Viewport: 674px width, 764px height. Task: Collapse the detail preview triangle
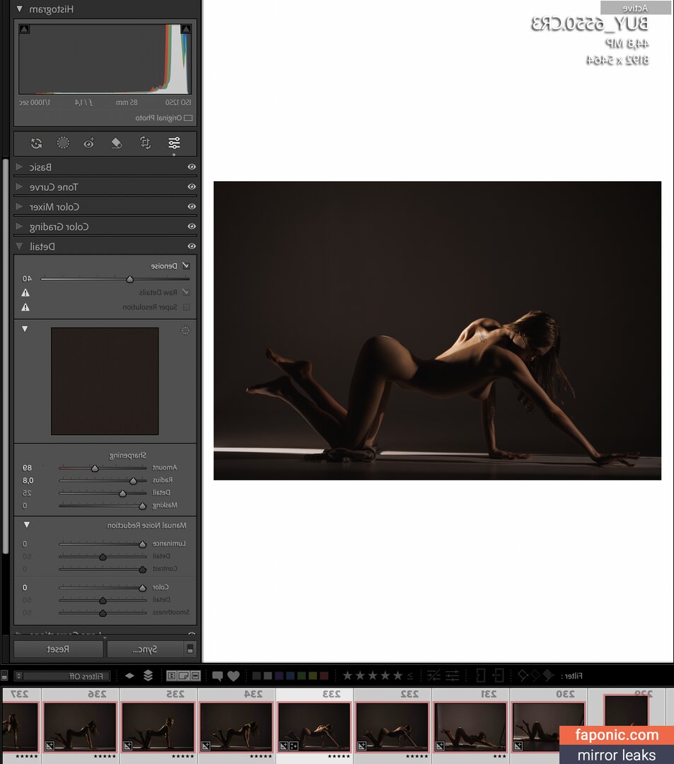point(25,329)
